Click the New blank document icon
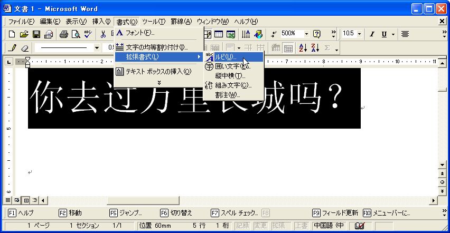Screen dimensions: 450x233 pos(12,34)
